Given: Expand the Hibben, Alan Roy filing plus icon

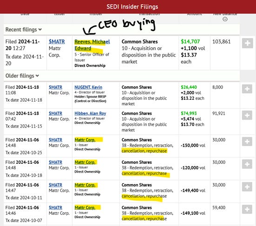Looking at the screenshot, I should point(247,115).
